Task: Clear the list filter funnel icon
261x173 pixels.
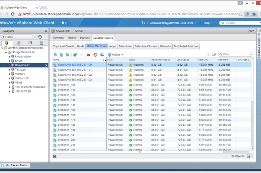Action: (208, 54)
